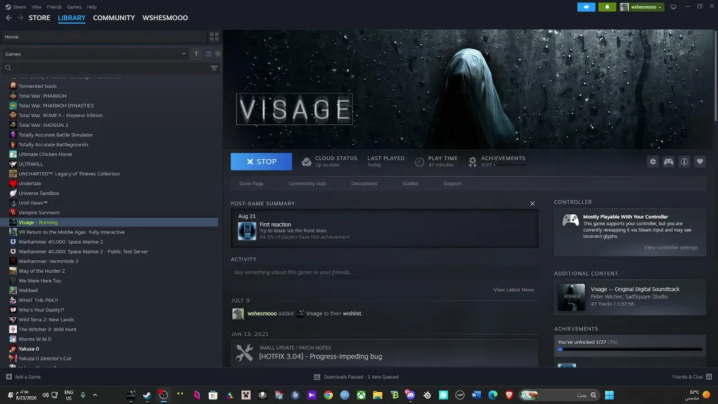Launch Google Chrome from the taskbar
The height and width of the screenshot is (404, 718).
click(x=328, y=395)
